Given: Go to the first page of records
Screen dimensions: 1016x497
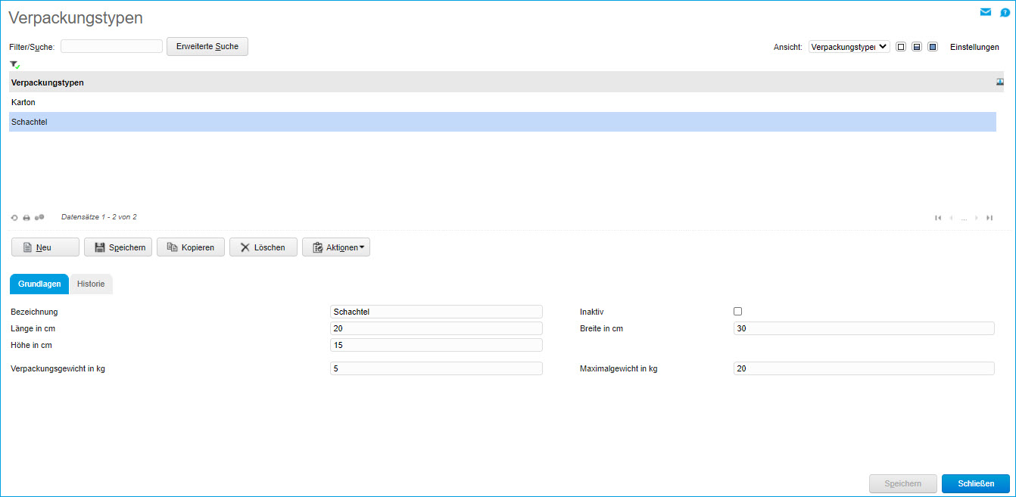Looking at the screenshot, I should (938, 218).
